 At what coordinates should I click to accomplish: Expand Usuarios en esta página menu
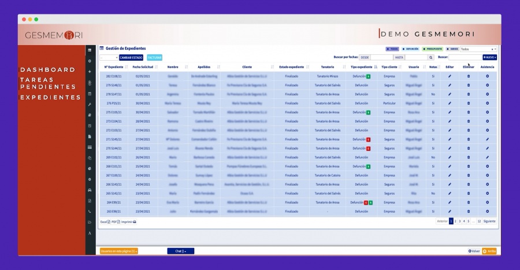pyautogui.click(x=119, y=251)
